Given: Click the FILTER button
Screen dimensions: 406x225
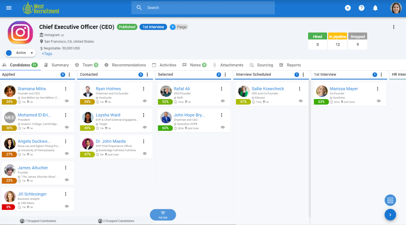Looking at the screenshot, I should pos(163,215).
